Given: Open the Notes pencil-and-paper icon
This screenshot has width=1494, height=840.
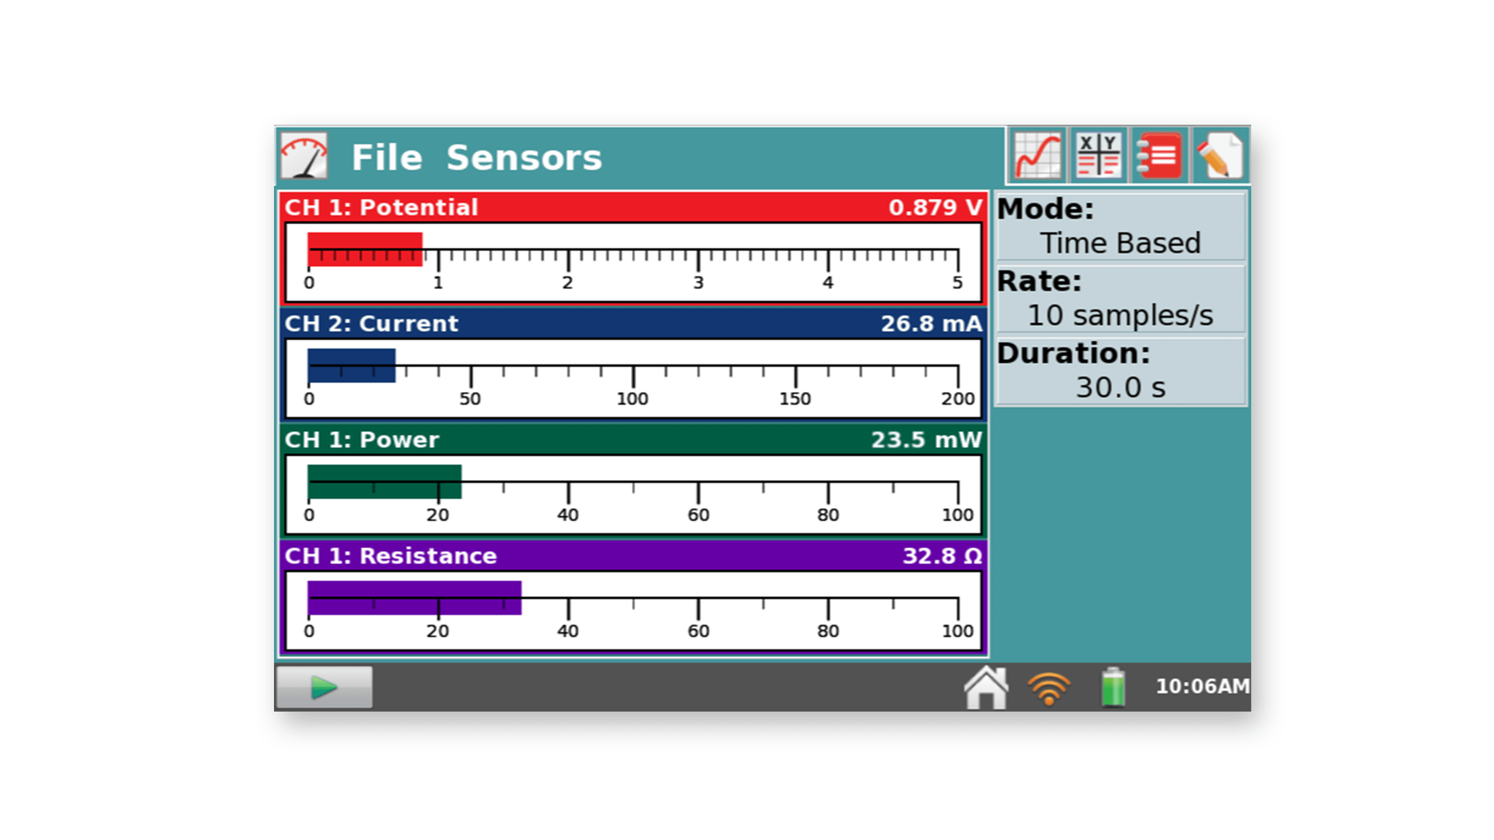Looking at the screenshot, I should coord(1219,155).
